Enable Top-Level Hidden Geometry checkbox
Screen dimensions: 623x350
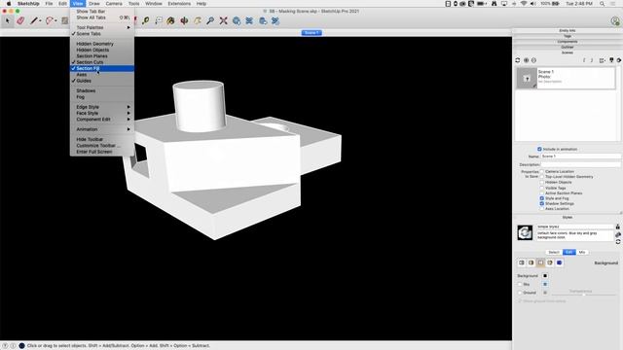click(541, 177)
